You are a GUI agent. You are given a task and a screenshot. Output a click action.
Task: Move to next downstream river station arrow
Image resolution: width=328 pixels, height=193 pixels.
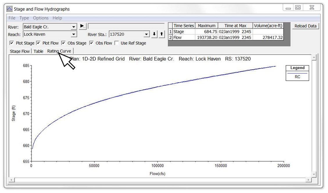(154, 34)
